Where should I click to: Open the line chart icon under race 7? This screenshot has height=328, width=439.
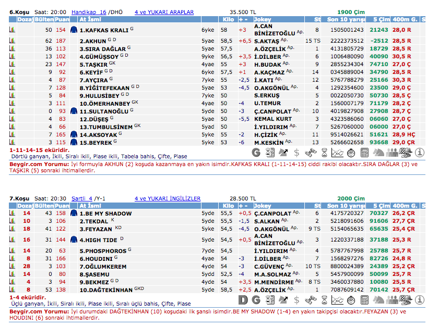338,300
